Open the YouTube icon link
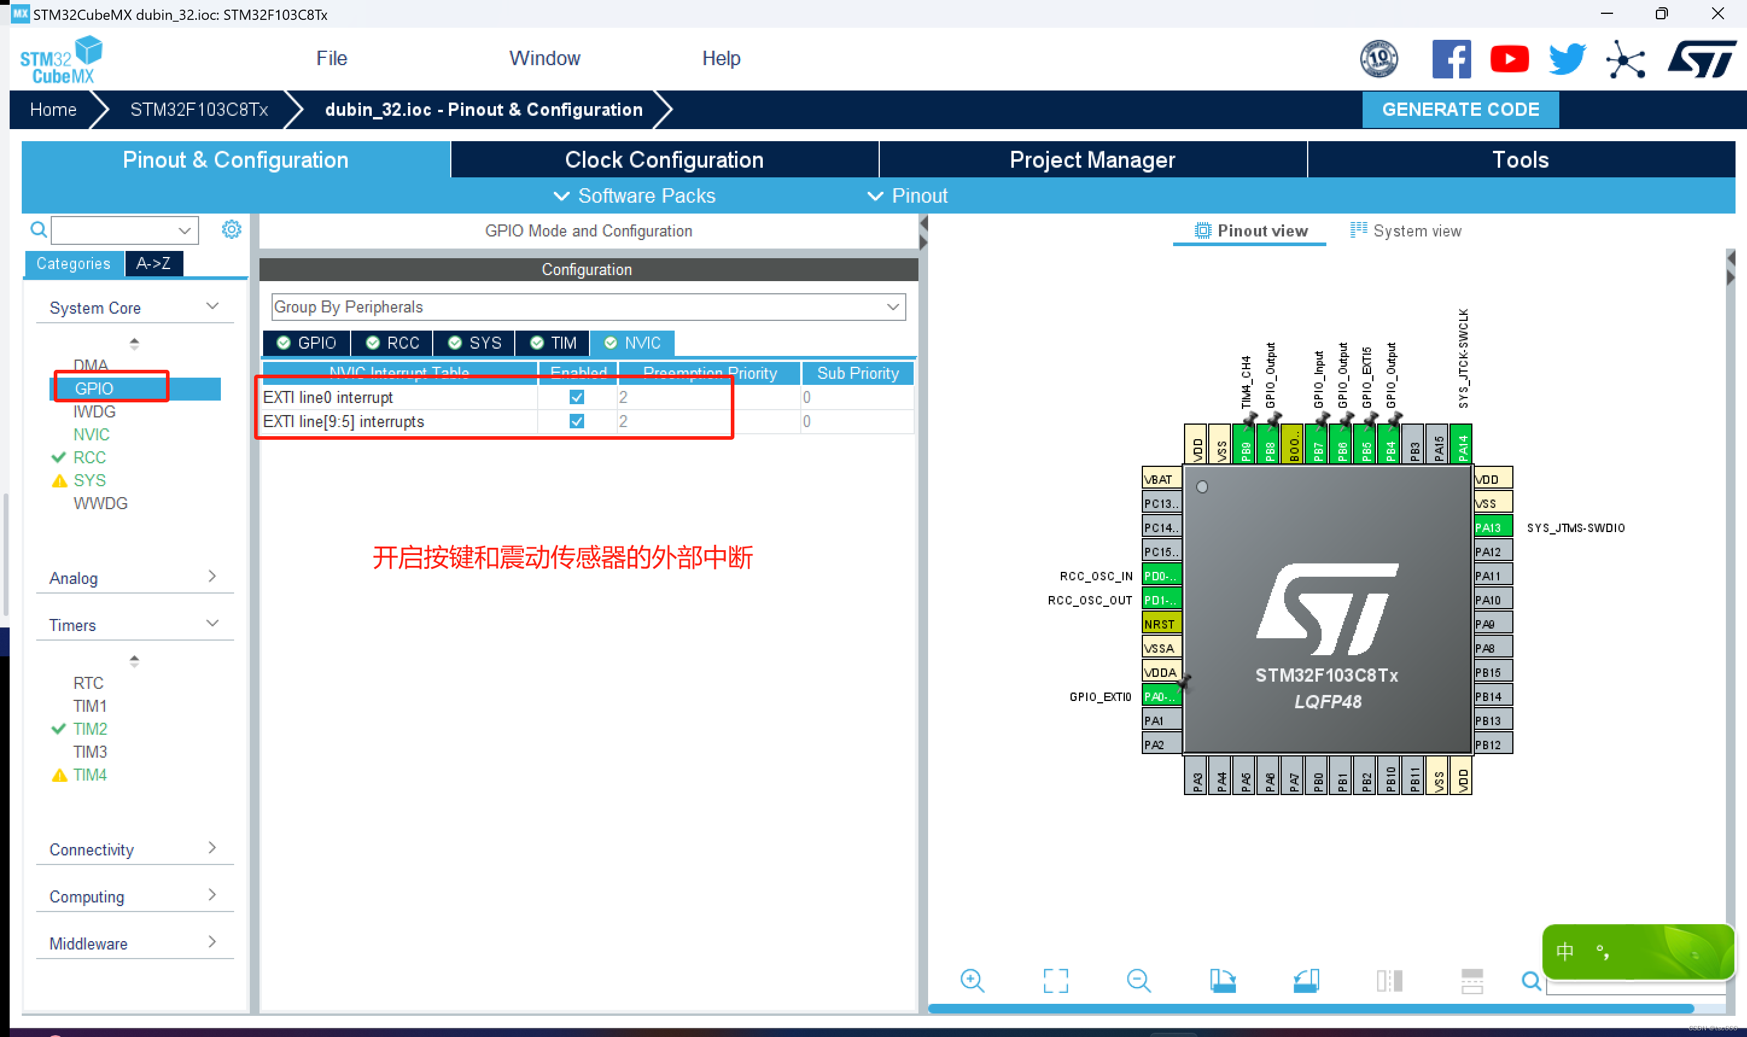Image resolution: width=1747 pixels, height=1037 pixels. (x=1509, y=59)
